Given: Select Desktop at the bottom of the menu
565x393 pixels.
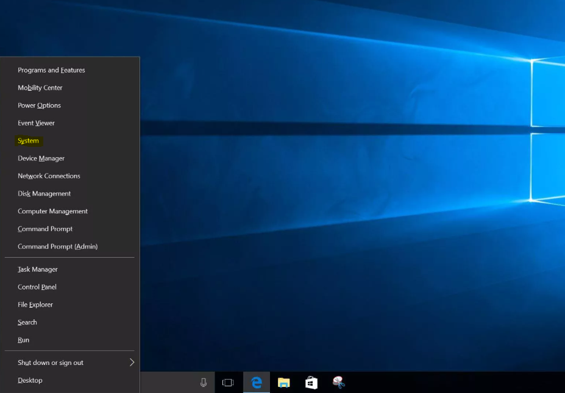Looking at the screenshot, I should point(30,380).
